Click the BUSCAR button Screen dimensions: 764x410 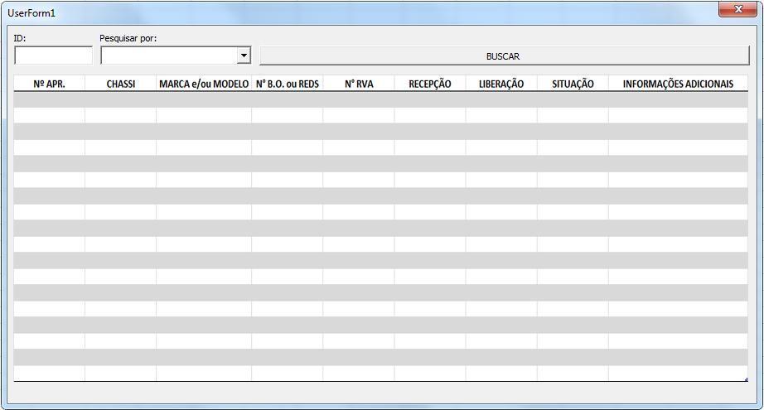click(505, 56)
